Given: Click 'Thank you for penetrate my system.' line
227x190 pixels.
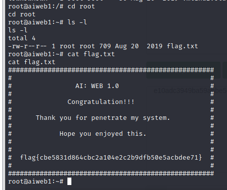Looking at the screenshot, I should click(103, 118).
